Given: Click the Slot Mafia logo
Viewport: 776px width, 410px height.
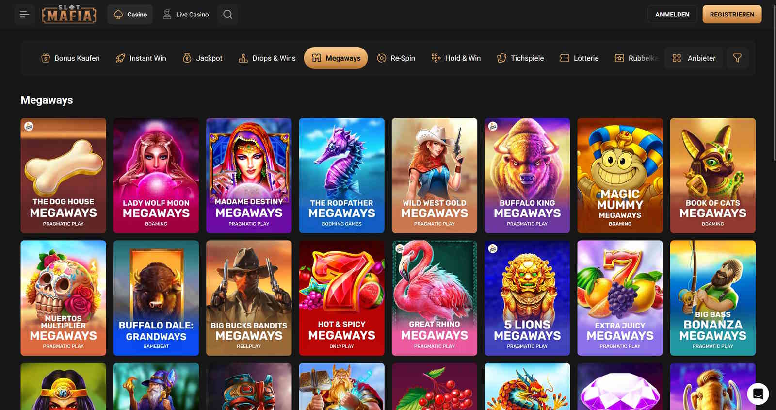Looking at the screenshot, I should point(69,15).
